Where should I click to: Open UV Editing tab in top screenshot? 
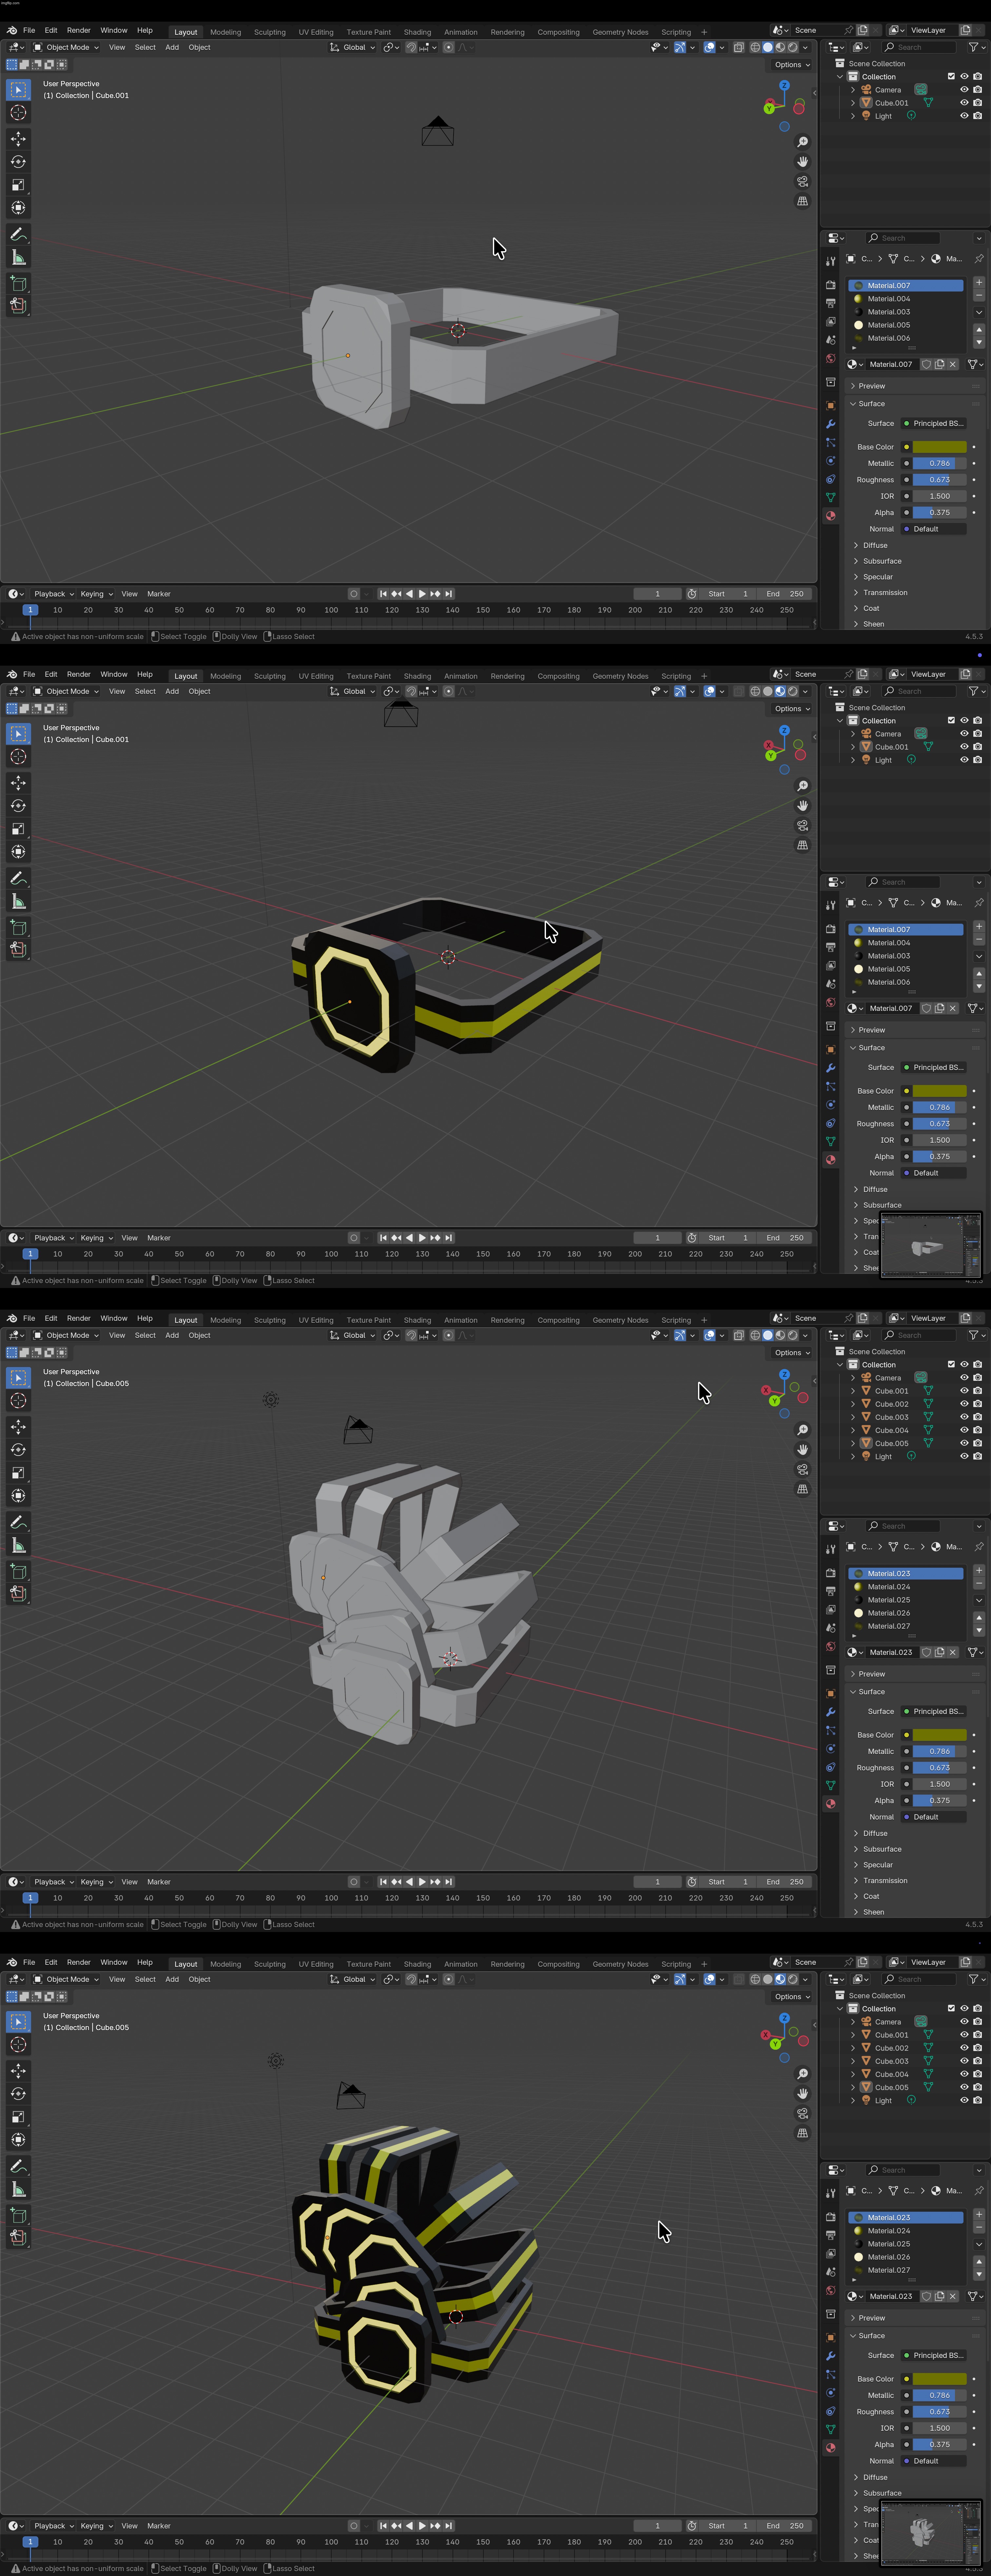click(x=316, y=32)
